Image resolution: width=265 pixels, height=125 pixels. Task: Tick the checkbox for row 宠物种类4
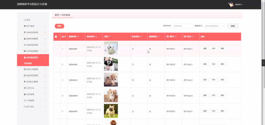tap(56, 96)
